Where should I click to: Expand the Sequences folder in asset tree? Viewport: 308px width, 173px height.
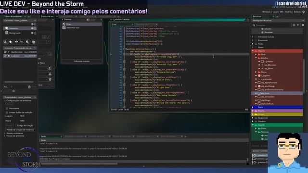tap(253, 118)
